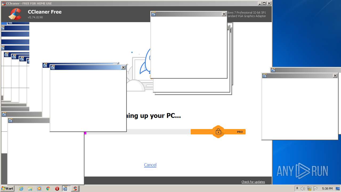The width and height of the screenshot is (341, 192).
Task: Click Word icon of front desktop-side blank window
Action: coord(265,76)
